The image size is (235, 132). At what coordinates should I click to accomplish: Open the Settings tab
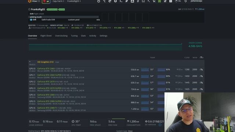(104, 36)
